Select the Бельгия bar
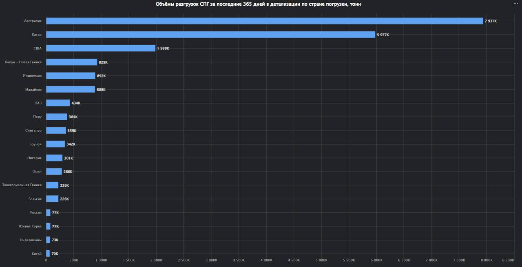Viewport: 522px width, 267px height. coord(52,199)
